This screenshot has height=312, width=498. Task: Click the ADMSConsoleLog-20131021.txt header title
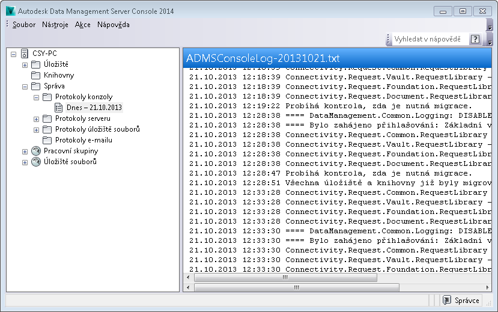click(263, 58)
